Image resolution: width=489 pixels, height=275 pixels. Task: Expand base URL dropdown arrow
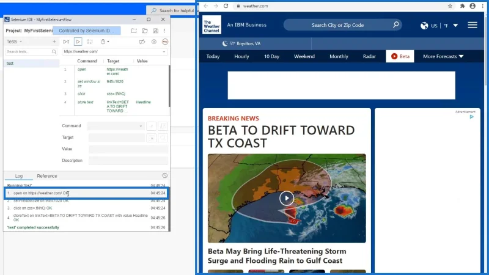tap(164, 52)
